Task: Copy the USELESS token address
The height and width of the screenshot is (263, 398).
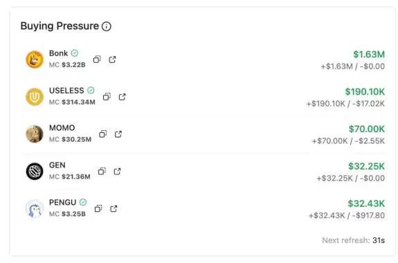Action: [x=107, y=97]
